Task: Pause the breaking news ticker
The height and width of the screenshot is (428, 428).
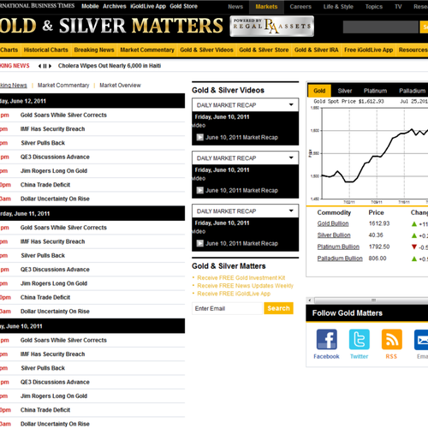Action: (x=45, y=66)
